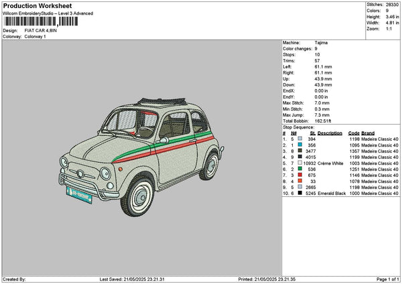Click stitch count '3477'
The image size is (402, 284).
[x=311, y=151]
